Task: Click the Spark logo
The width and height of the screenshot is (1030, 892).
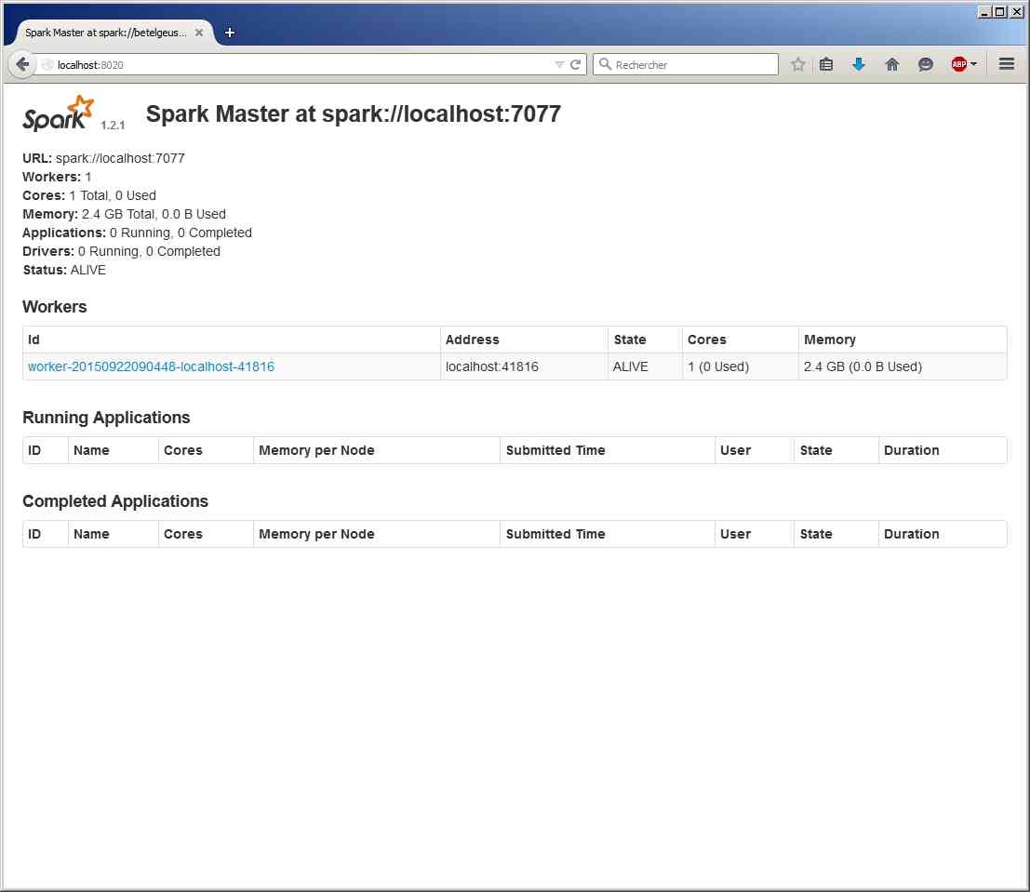Action: tap(59, 113)
